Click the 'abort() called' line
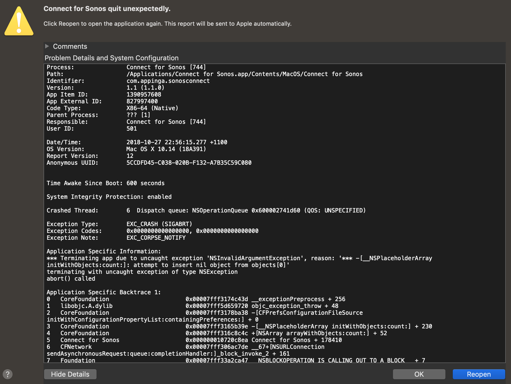The width and height of the screenshot is (511, 384). point(71,279)
